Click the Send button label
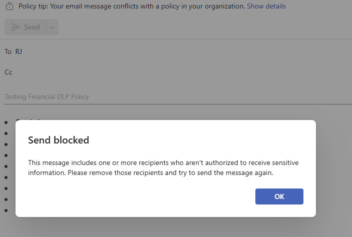The height and width of the screenshot is (237, 352). pyautogui.click(x=32, y=27)
